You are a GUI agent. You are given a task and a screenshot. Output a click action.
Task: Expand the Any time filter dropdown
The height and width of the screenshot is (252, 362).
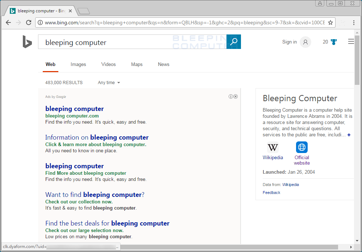click(x=109, y=82)
